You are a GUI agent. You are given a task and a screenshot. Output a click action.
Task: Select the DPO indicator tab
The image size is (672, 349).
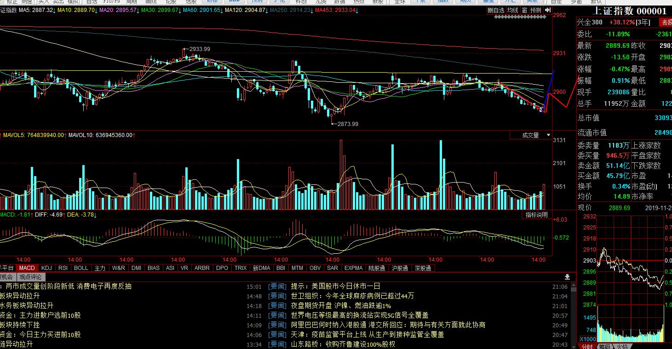point(222,268)
